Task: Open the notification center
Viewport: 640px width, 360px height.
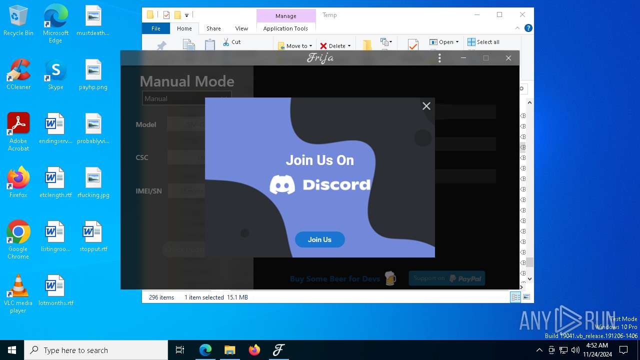Action: (623, 350)
